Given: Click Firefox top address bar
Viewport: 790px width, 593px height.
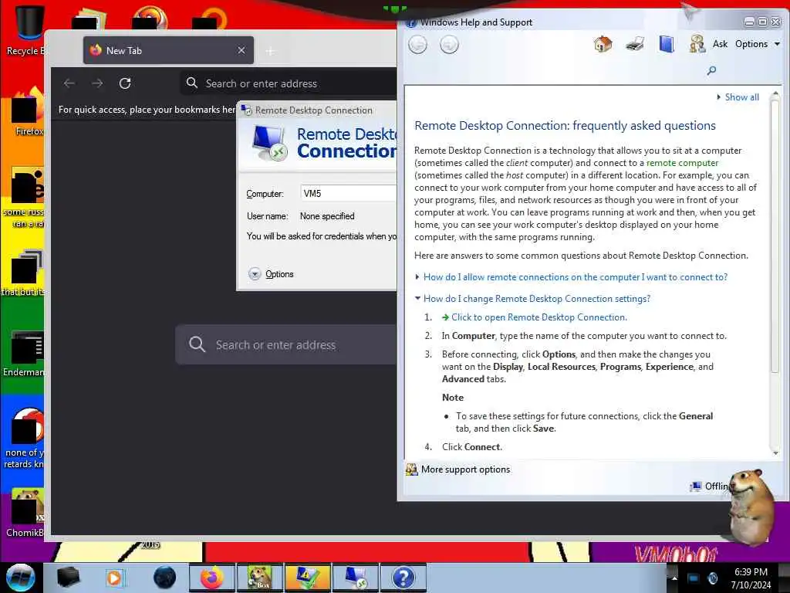Looking at the screenshot, I should click(289, 83).
